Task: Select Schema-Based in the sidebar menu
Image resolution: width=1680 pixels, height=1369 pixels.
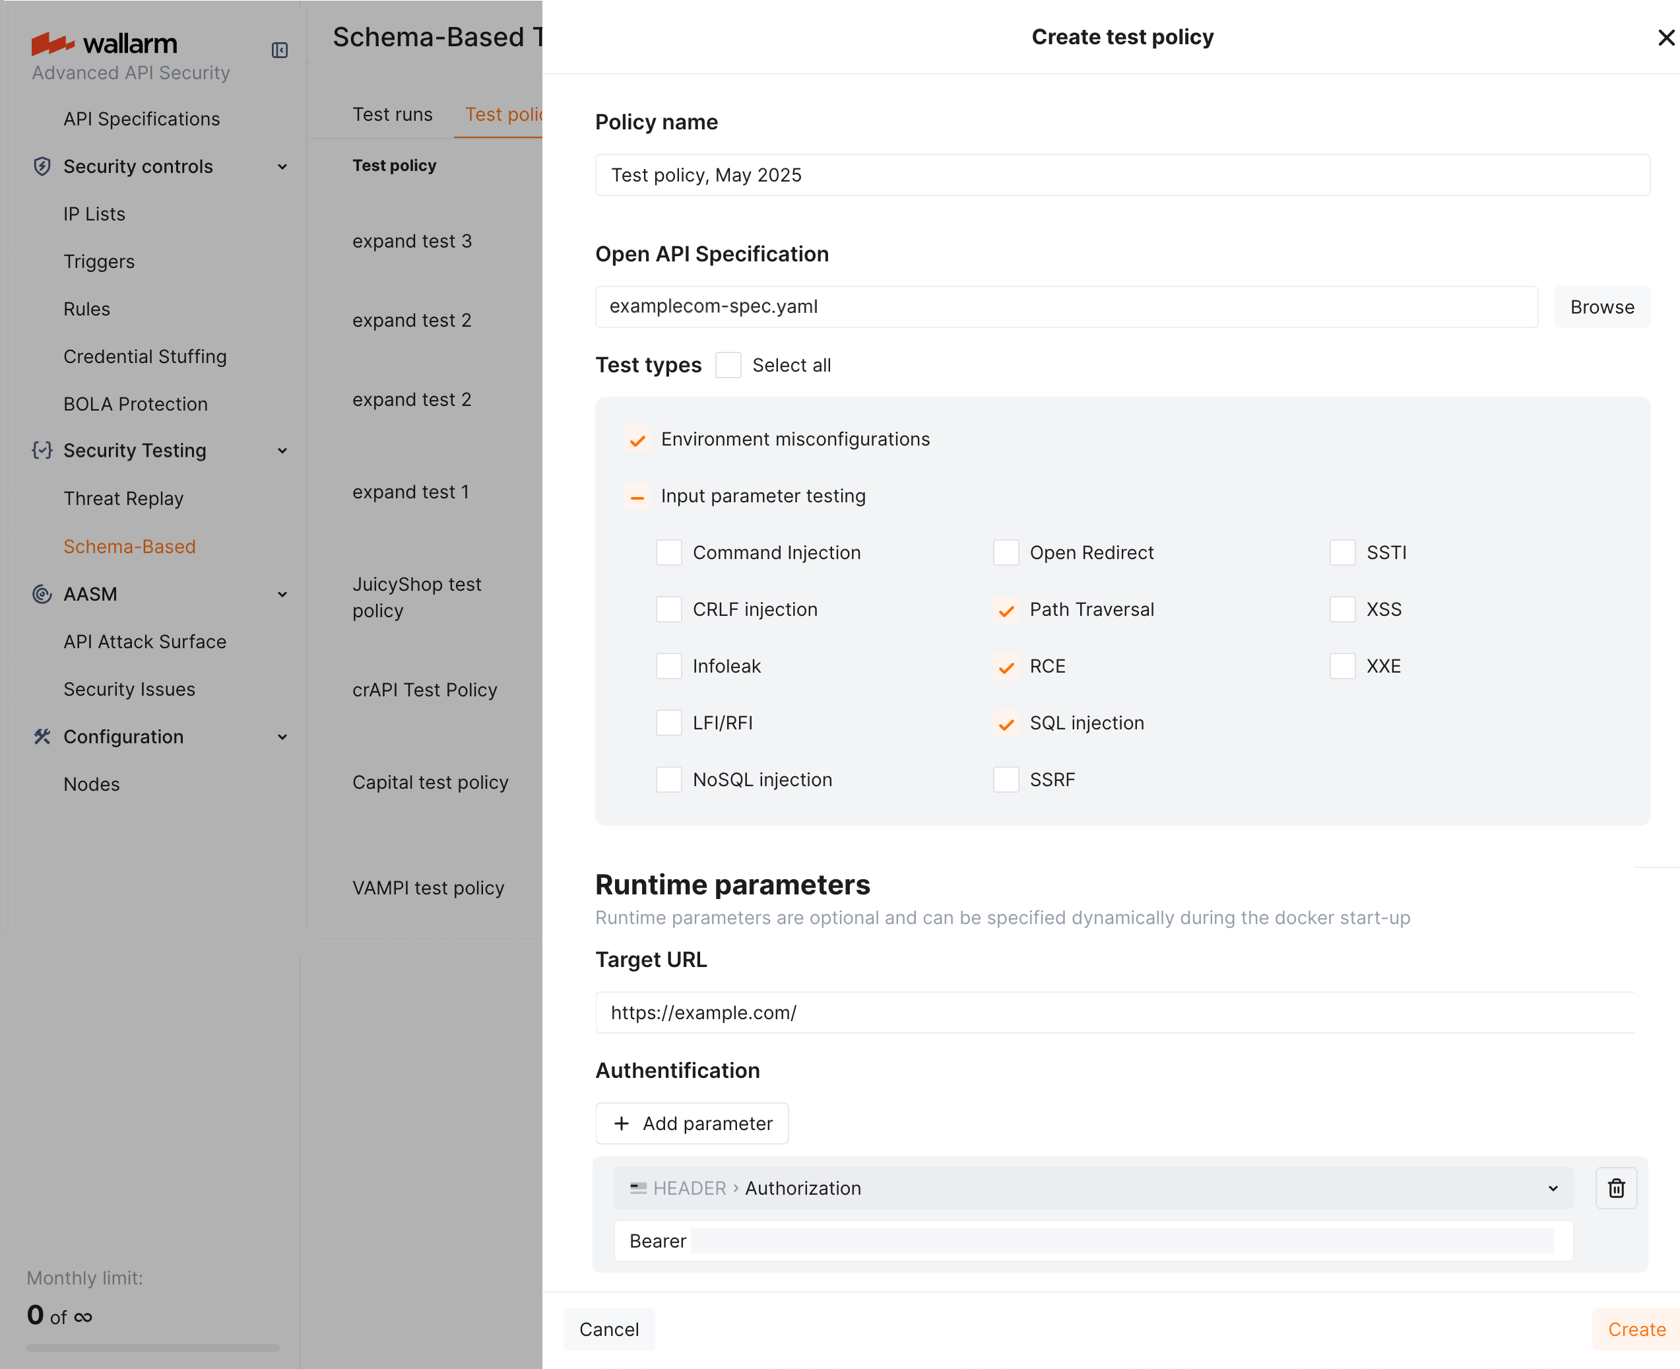Action: pos(129,546)
